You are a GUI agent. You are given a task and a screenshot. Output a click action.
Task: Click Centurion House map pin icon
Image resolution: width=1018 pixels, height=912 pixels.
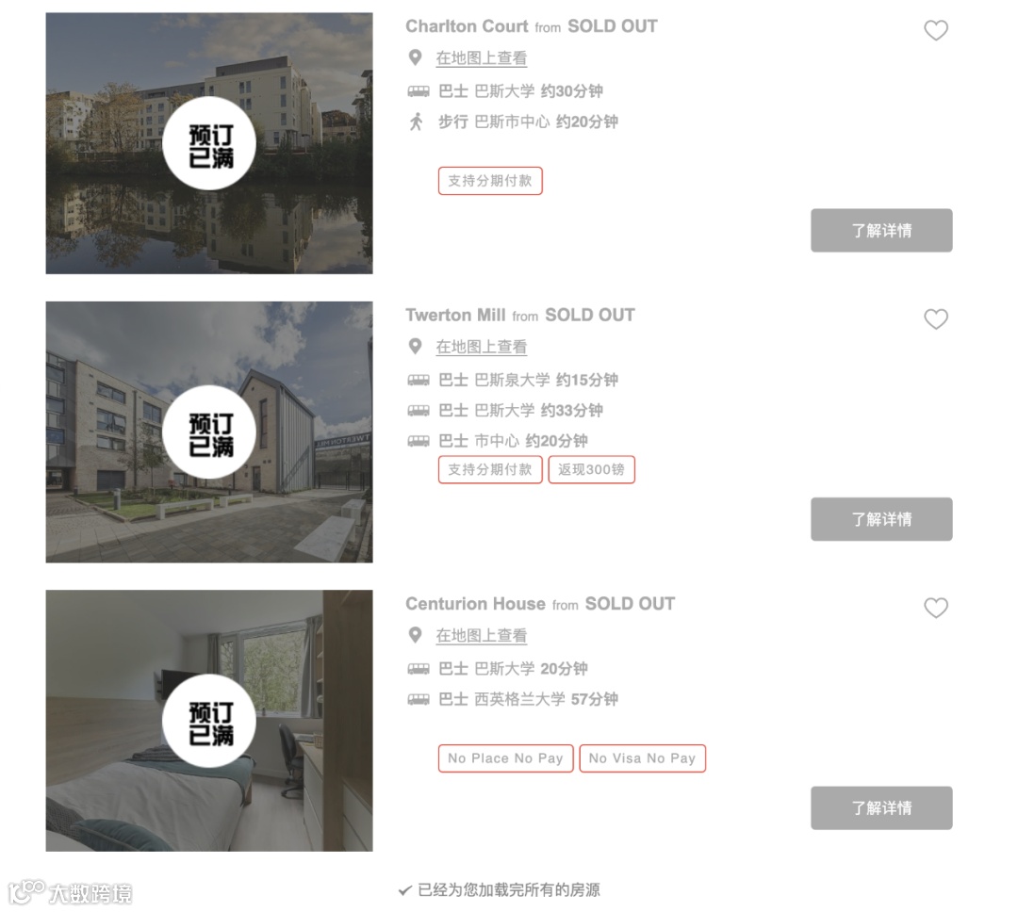pyautogui.click(x=415, y=635)
